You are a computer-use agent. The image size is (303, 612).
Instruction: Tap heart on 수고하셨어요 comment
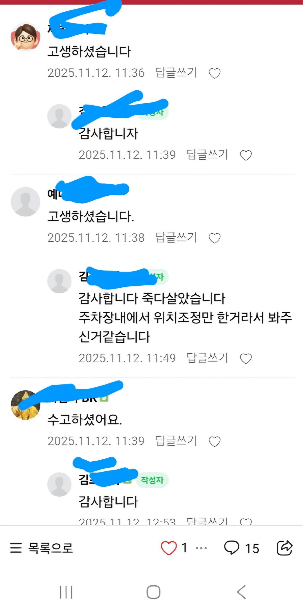click(215, 441)
